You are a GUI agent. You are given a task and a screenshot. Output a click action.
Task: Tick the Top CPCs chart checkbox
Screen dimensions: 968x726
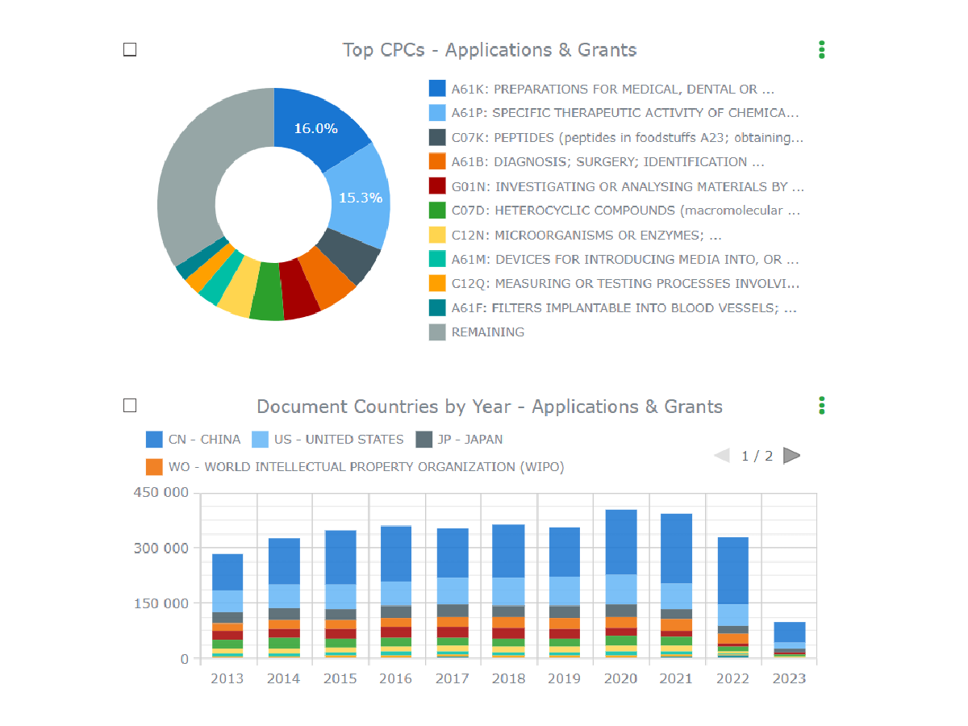click(x=130, y=49)
